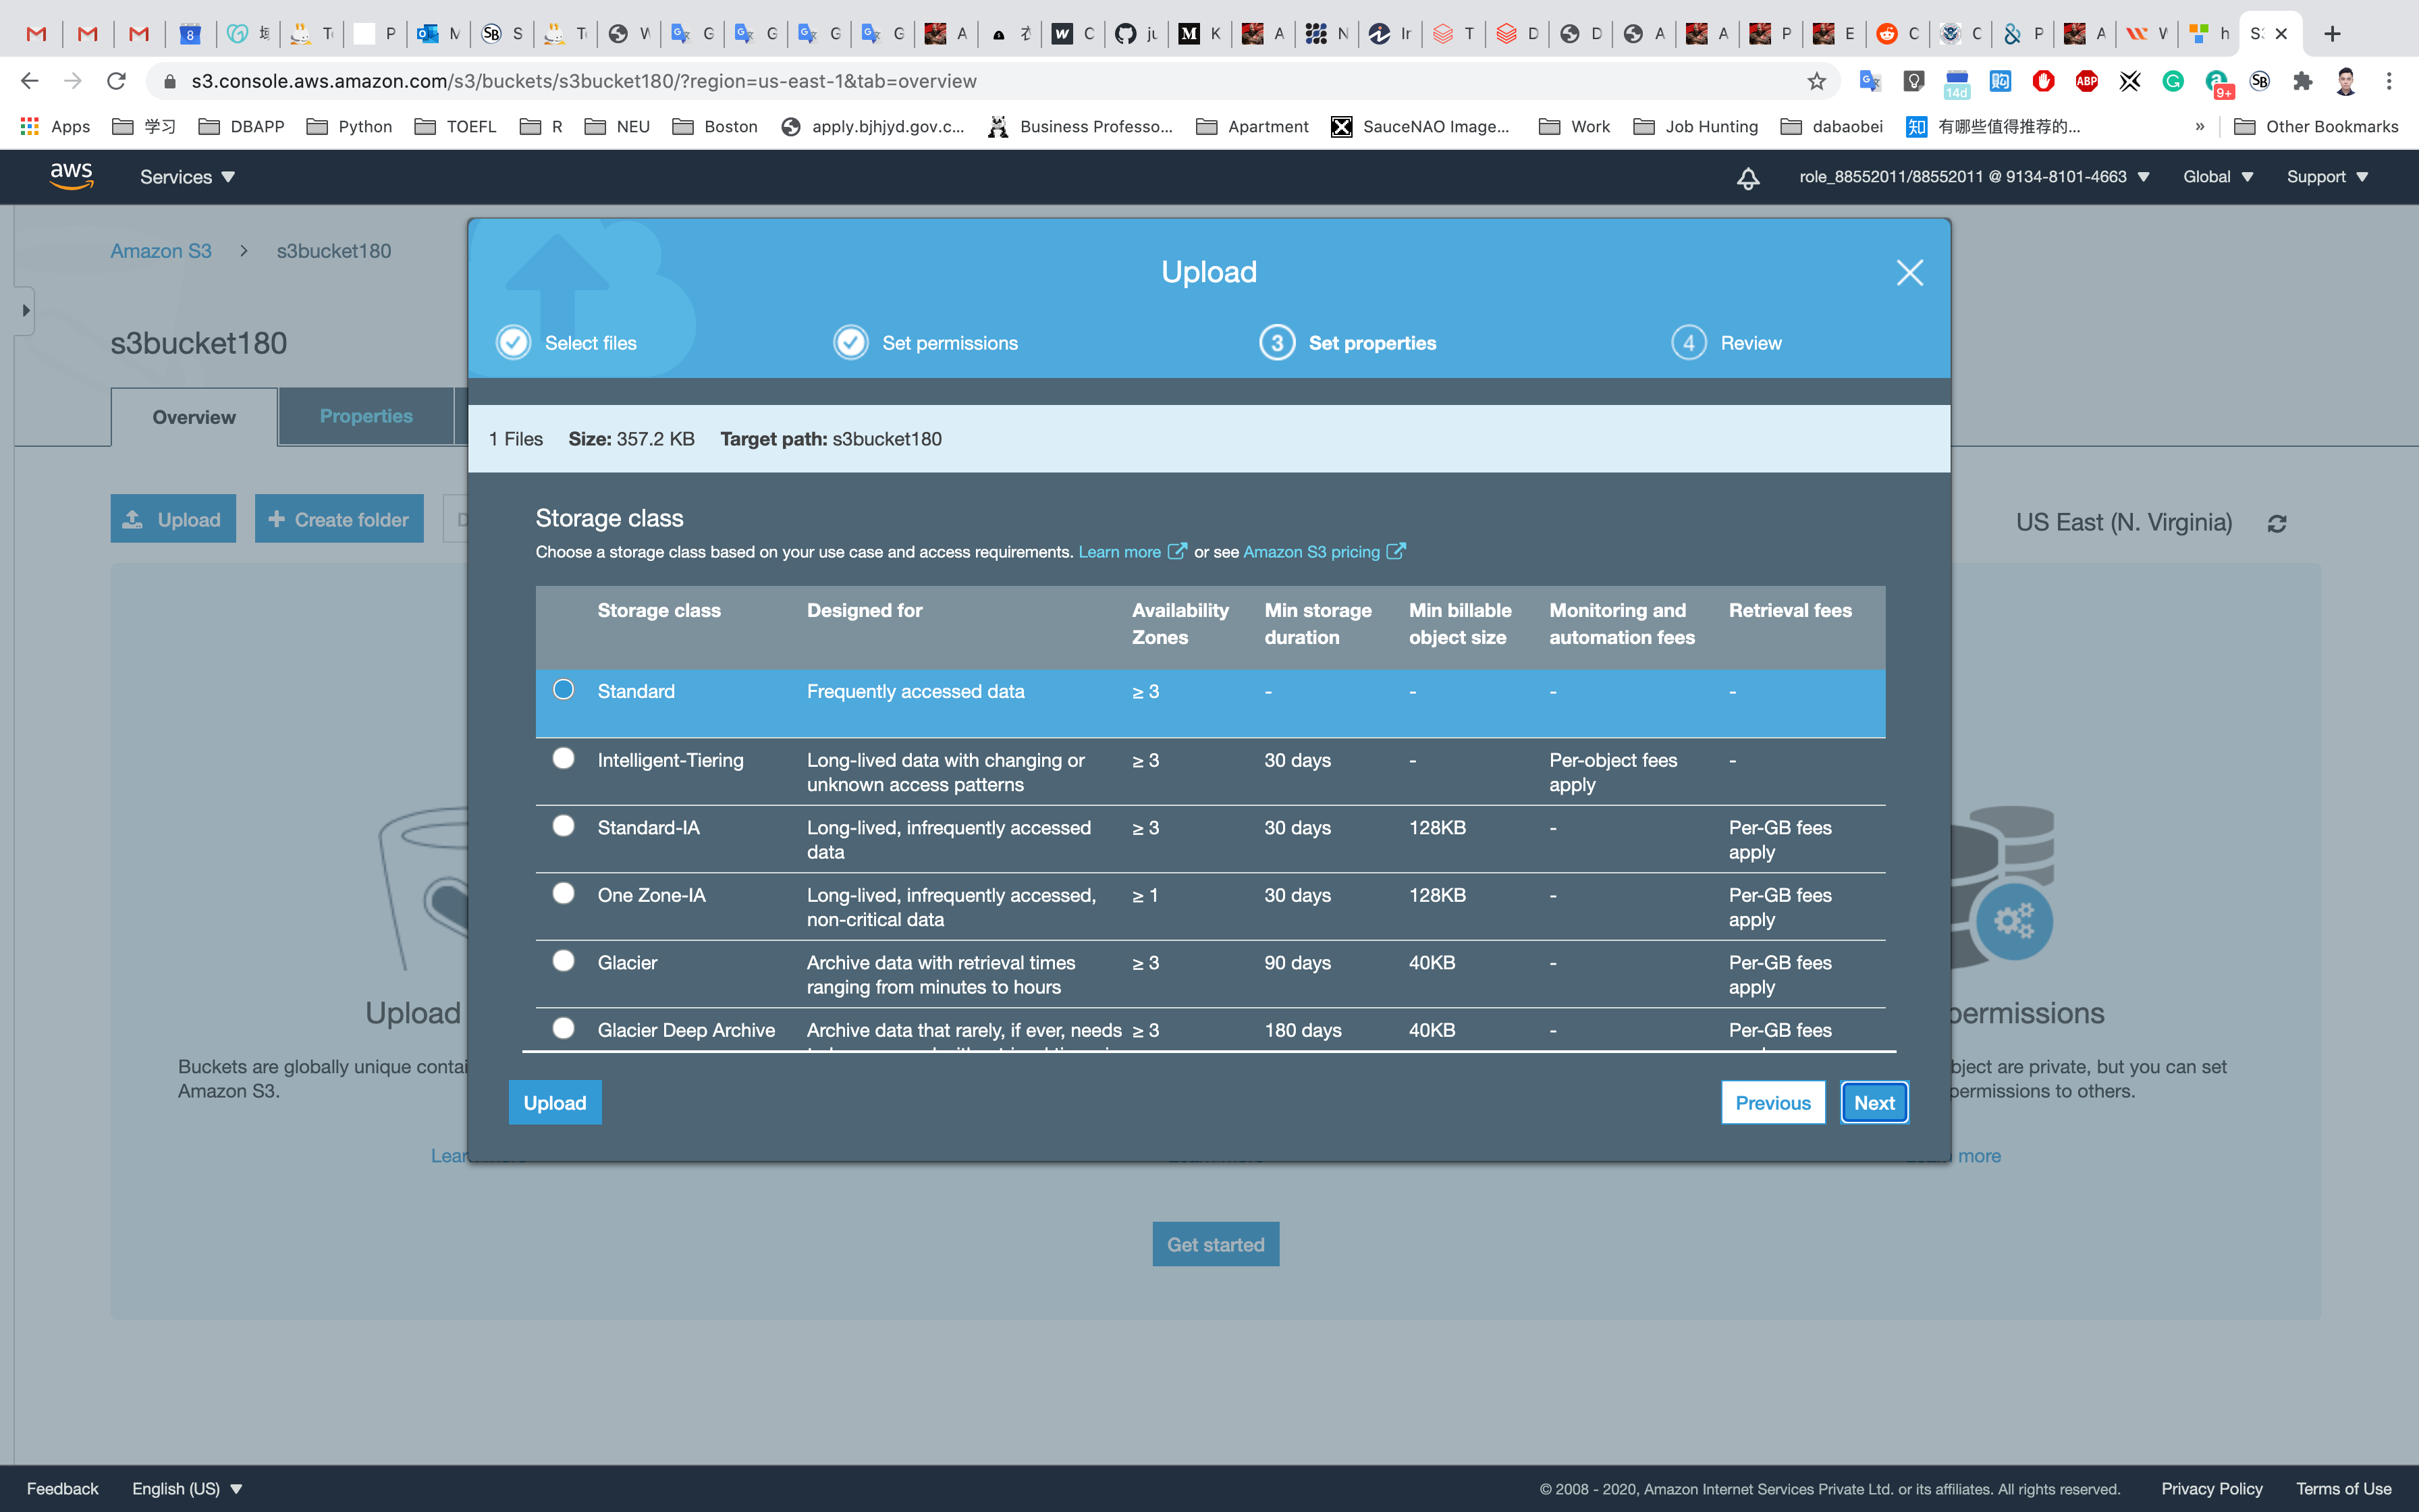Open the AWS notifications bell
Viewport: 2419px width, 1512px height.
tap(1747, 178)
